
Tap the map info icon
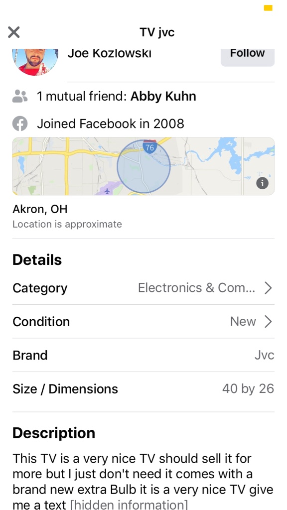pos(262,183)
